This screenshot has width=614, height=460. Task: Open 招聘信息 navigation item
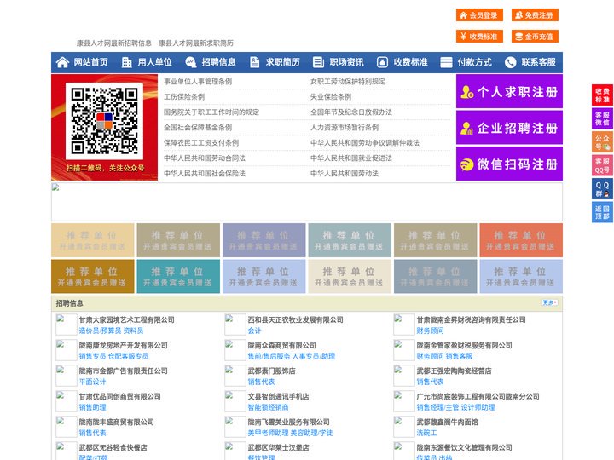coord(218,62)
